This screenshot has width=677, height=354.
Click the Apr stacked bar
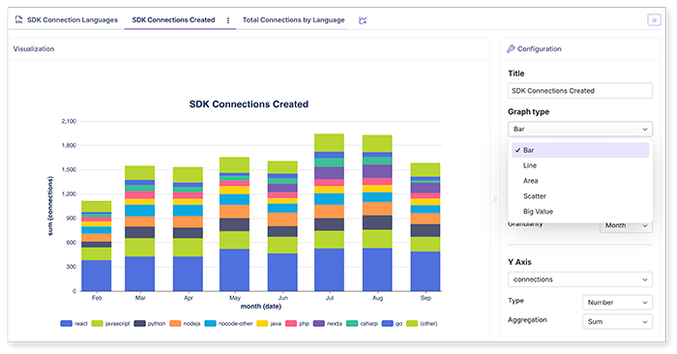[188, 229]
